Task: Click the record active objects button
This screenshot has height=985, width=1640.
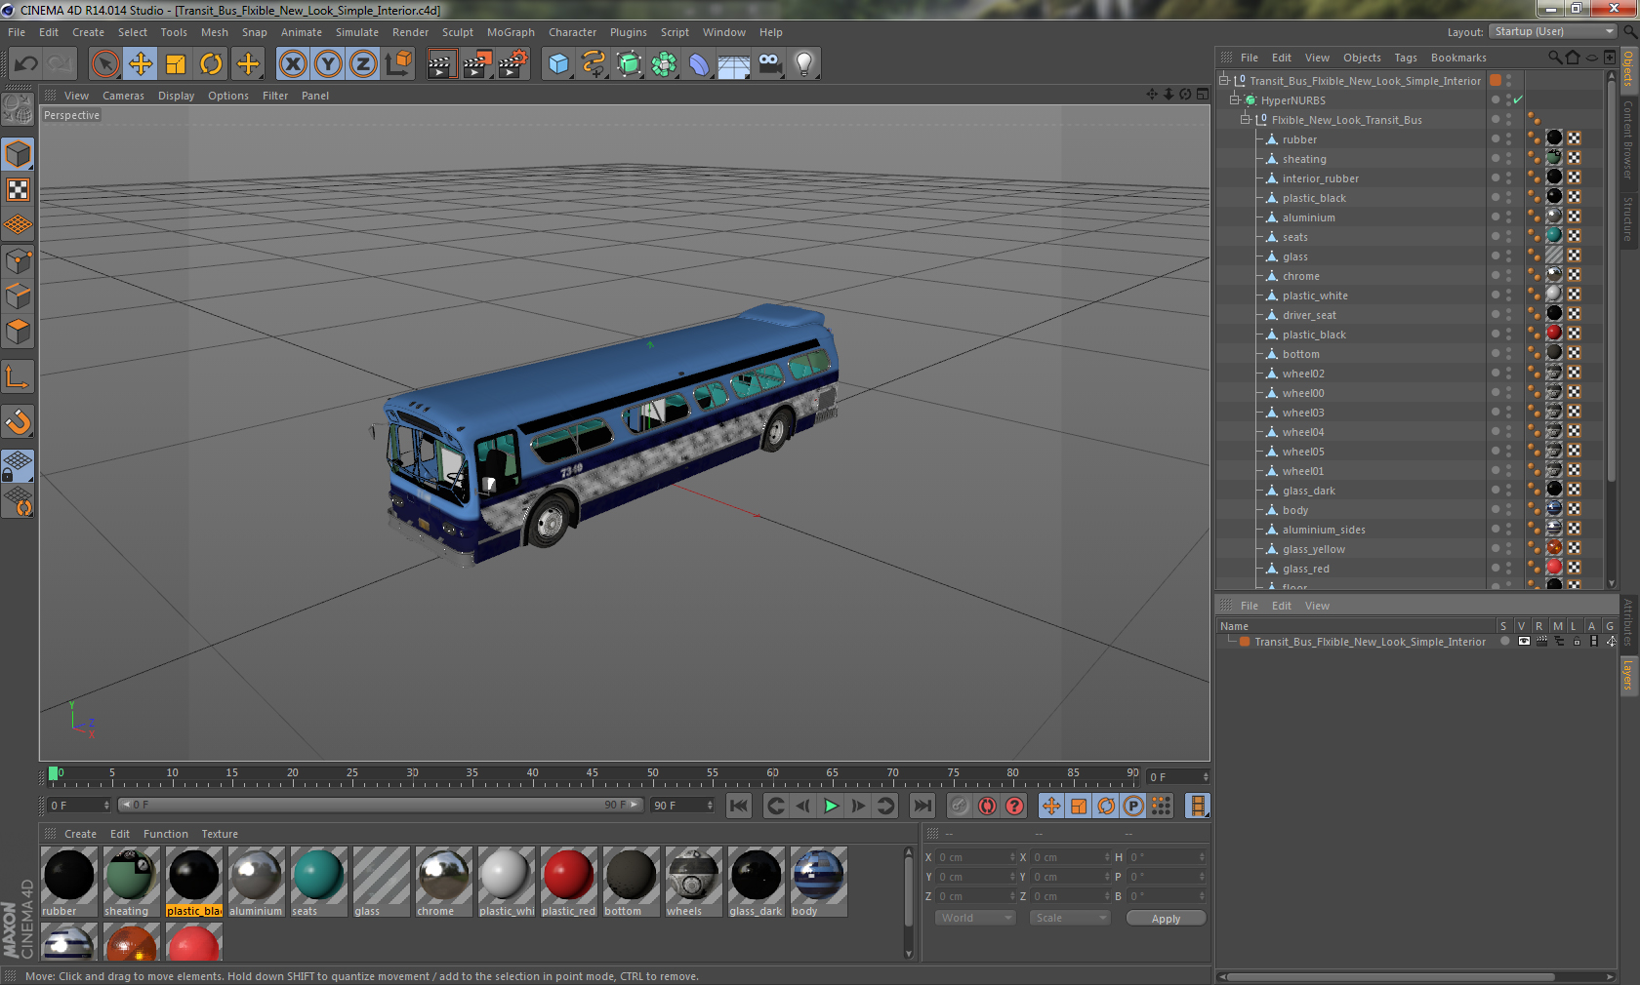Action: tap(960, 806)
